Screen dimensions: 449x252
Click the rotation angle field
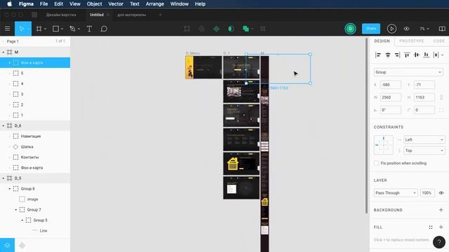coord(390,110)
